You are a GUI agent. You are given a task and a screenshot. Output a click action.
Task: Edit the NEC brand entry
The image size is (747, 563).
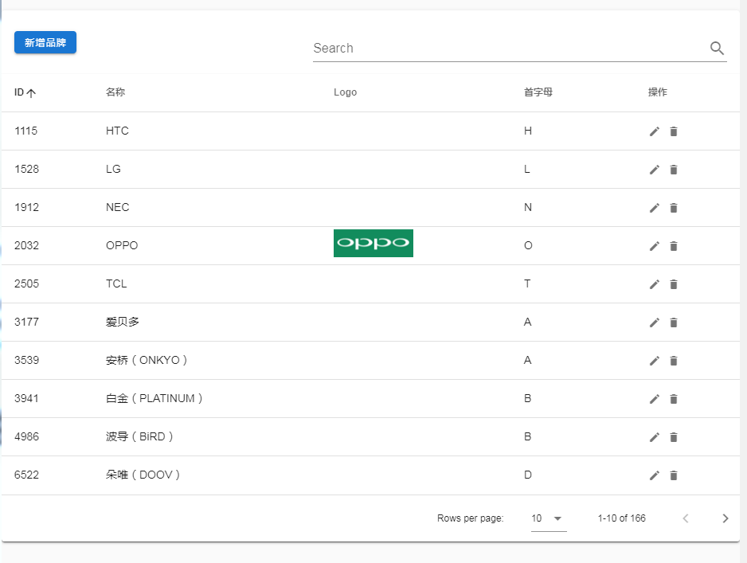tap(655, 208)
